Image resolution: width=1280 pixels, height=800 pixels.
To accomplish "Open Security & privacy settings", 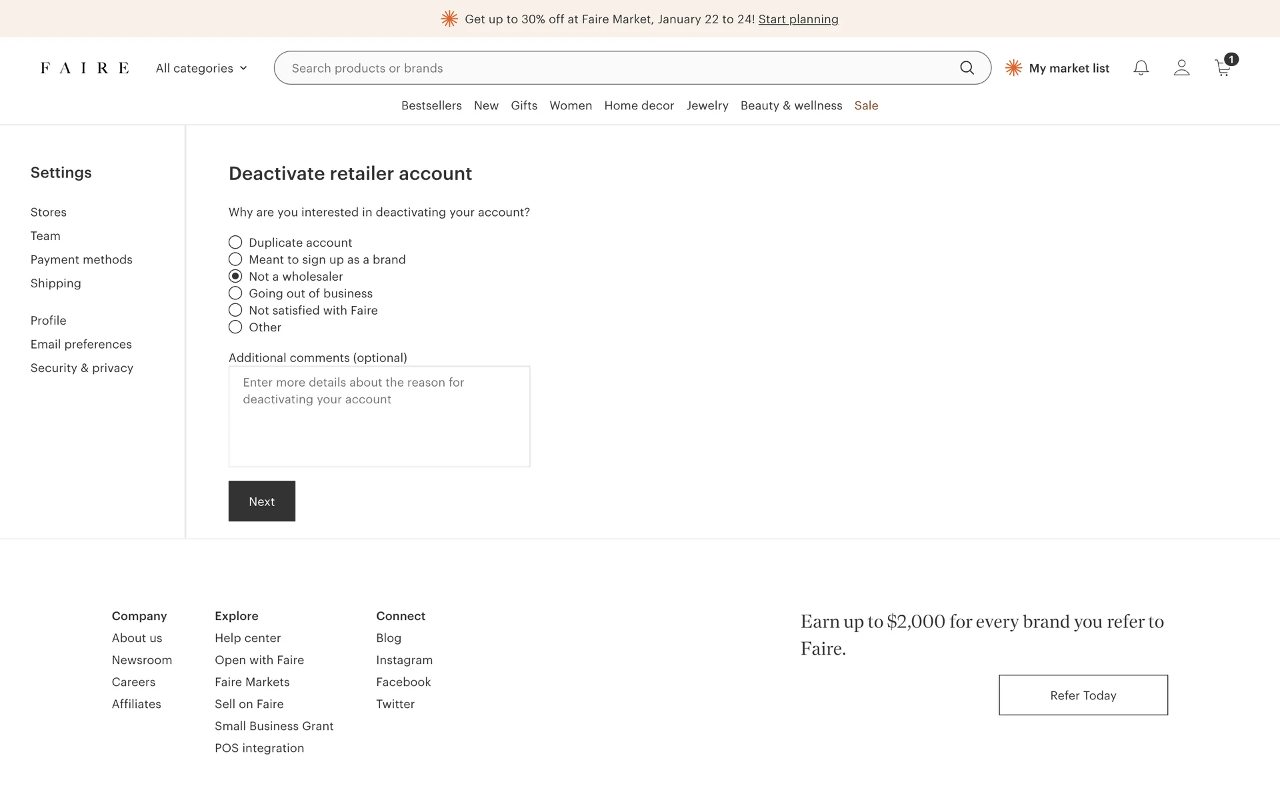I will [x=81, y=368].
